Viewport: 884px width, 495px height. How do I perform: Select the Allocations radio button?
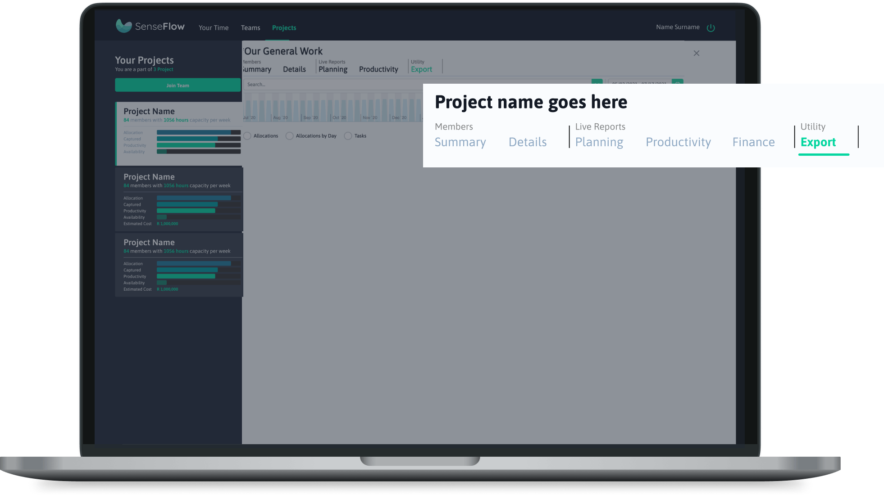(x=247, y=136)
